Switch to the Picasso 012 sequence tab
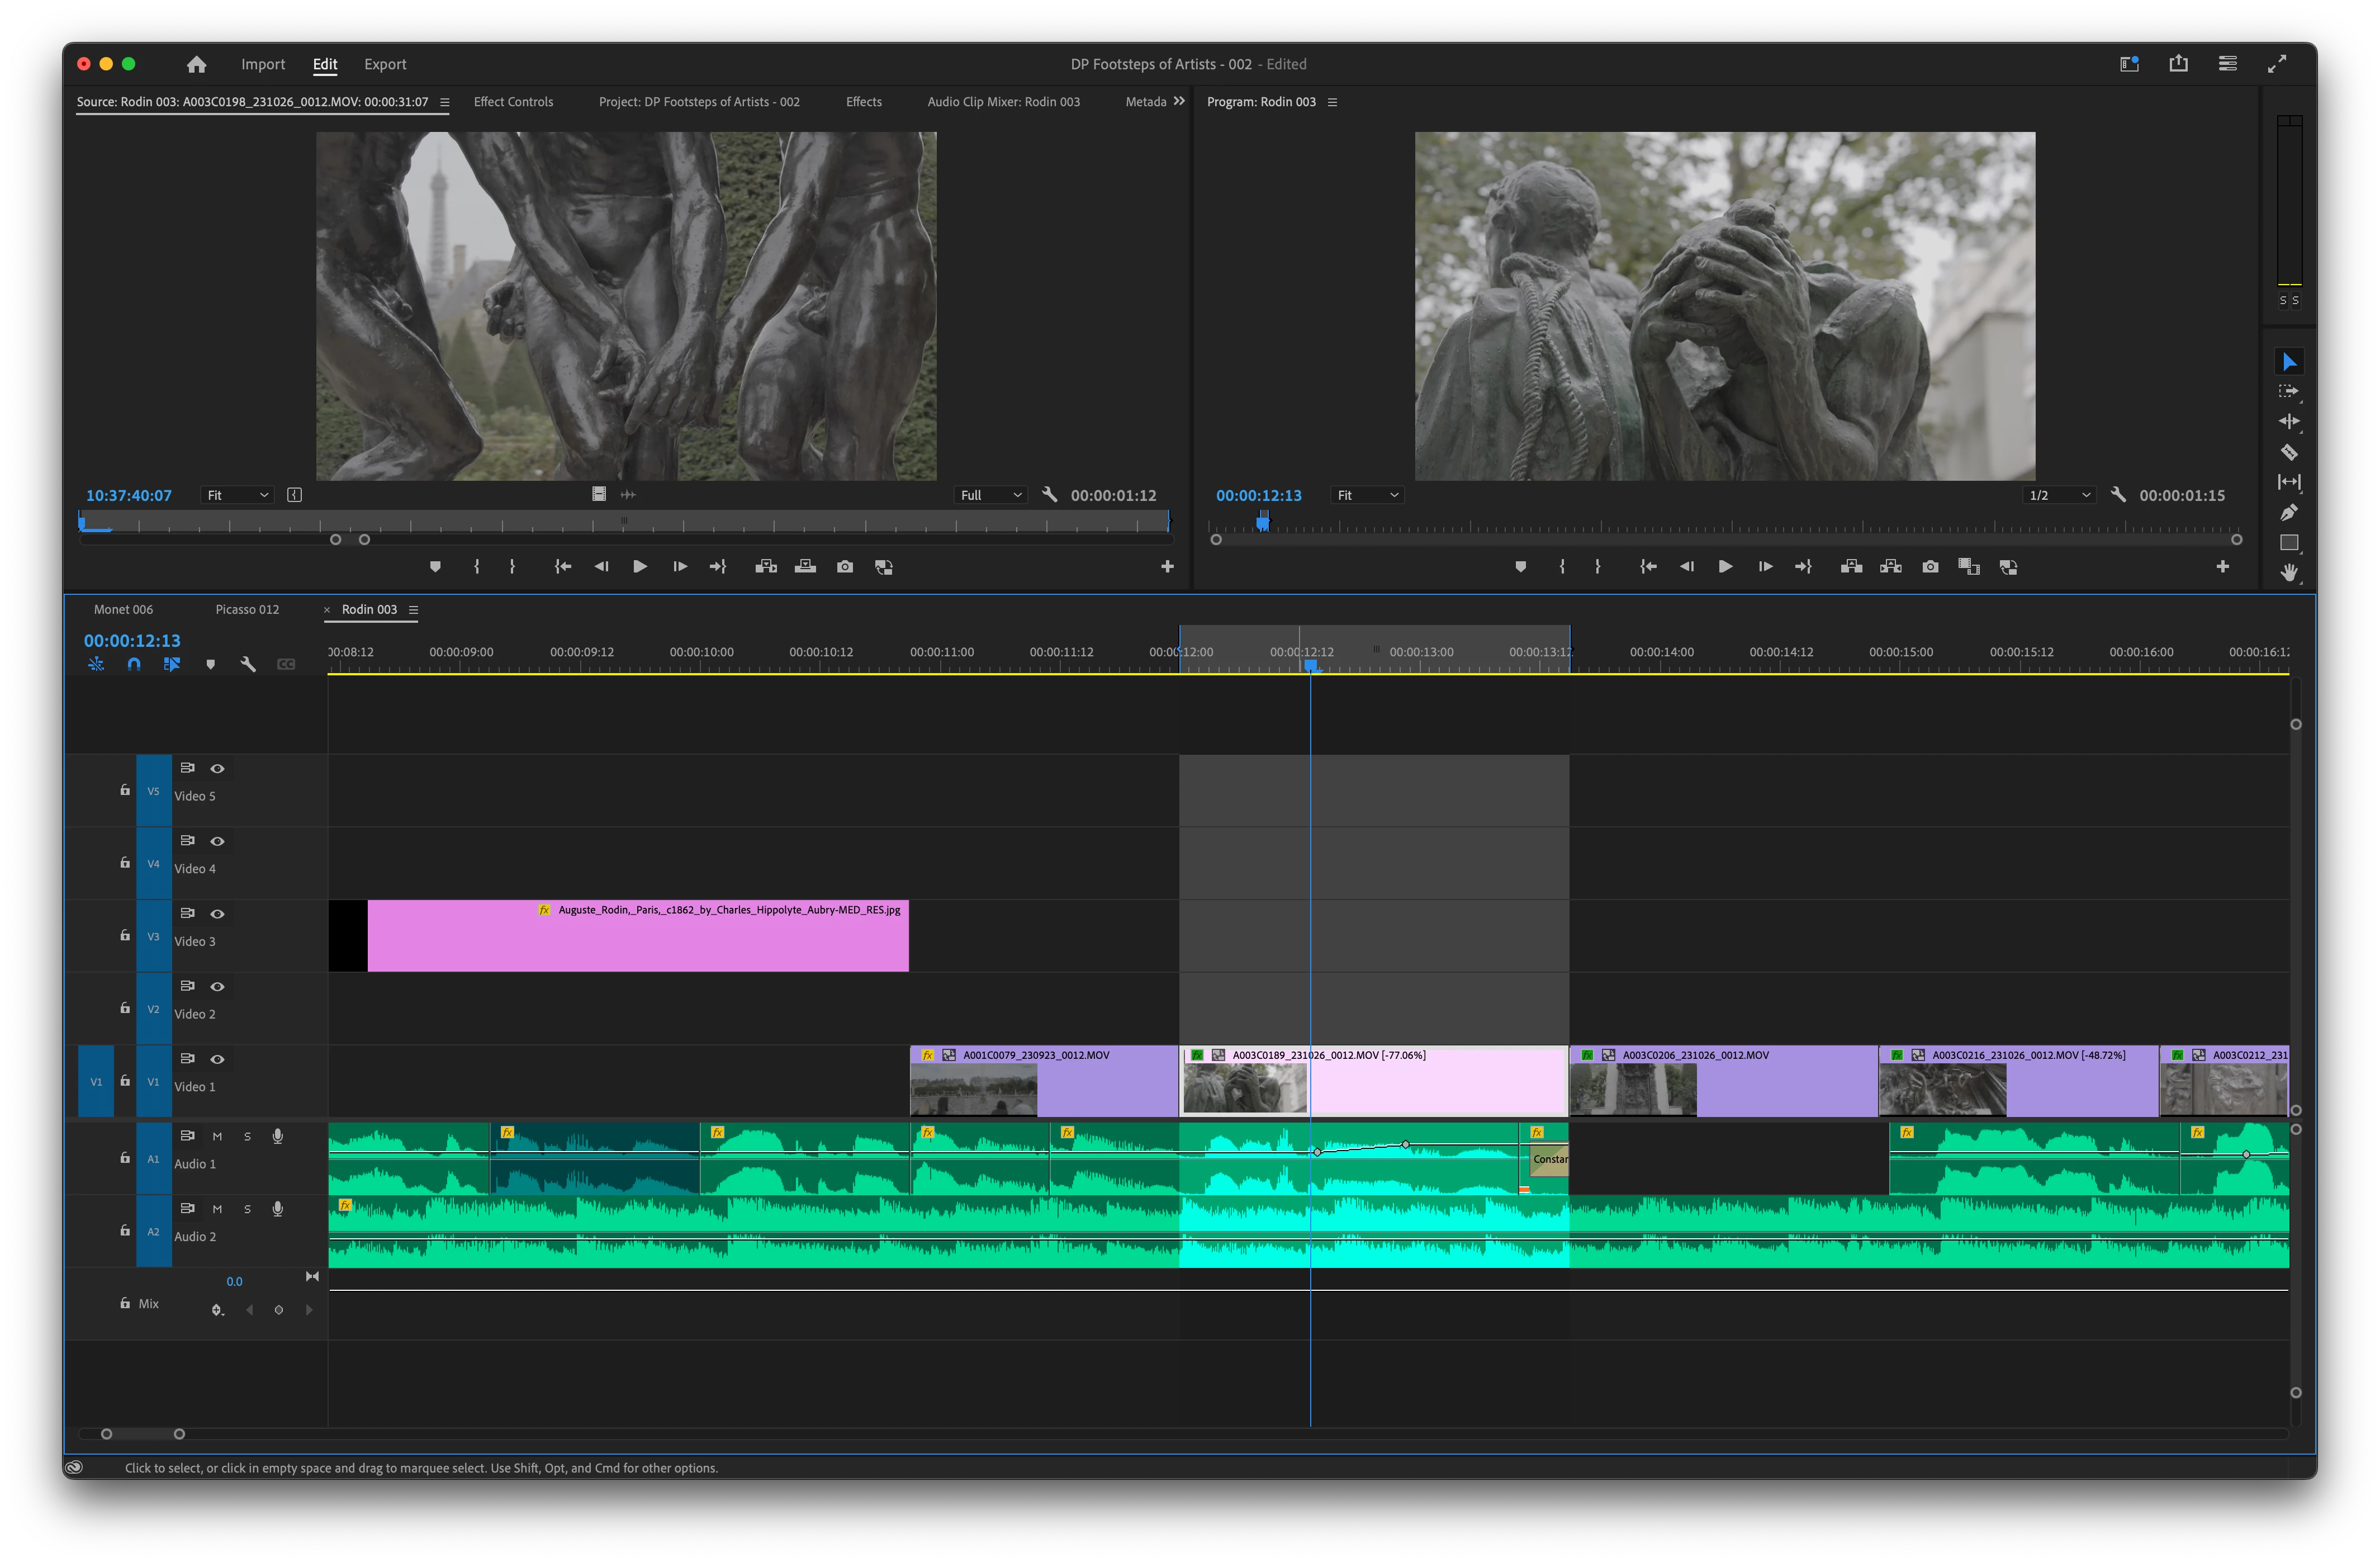This screenshot has height=1562, width=2380. (x=247, y=609)
